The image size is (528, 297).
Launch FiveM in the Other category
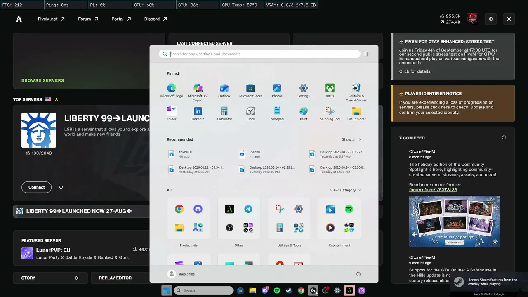coord(229,209)
